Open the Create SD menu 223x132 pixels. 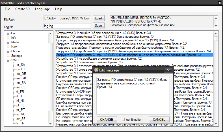point(22,9)
